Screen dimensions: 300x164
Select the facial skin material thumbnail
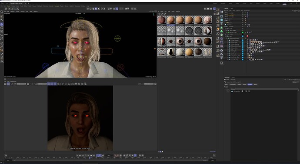pyautogui.click(x=171, y=20)
